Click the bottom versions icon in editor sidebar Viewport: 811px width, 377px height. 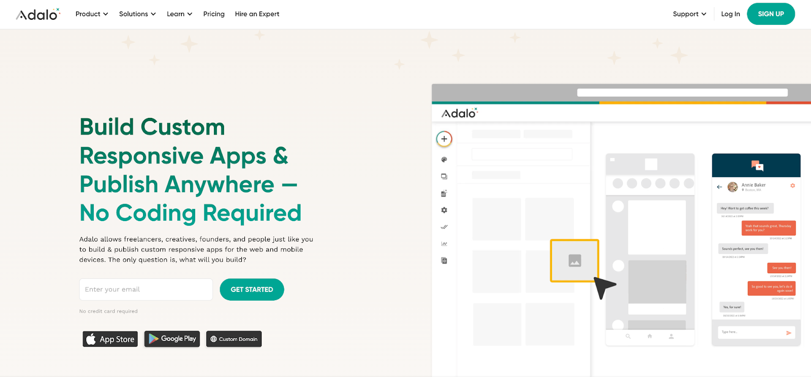click(444, 261)
